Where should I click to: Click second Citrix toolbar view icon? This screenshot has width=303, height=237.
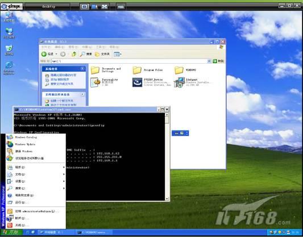94,7
